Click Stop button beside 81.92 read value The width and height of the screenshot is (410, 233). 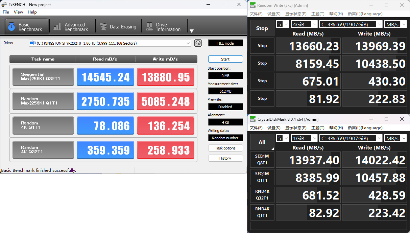tap(262, 98)
